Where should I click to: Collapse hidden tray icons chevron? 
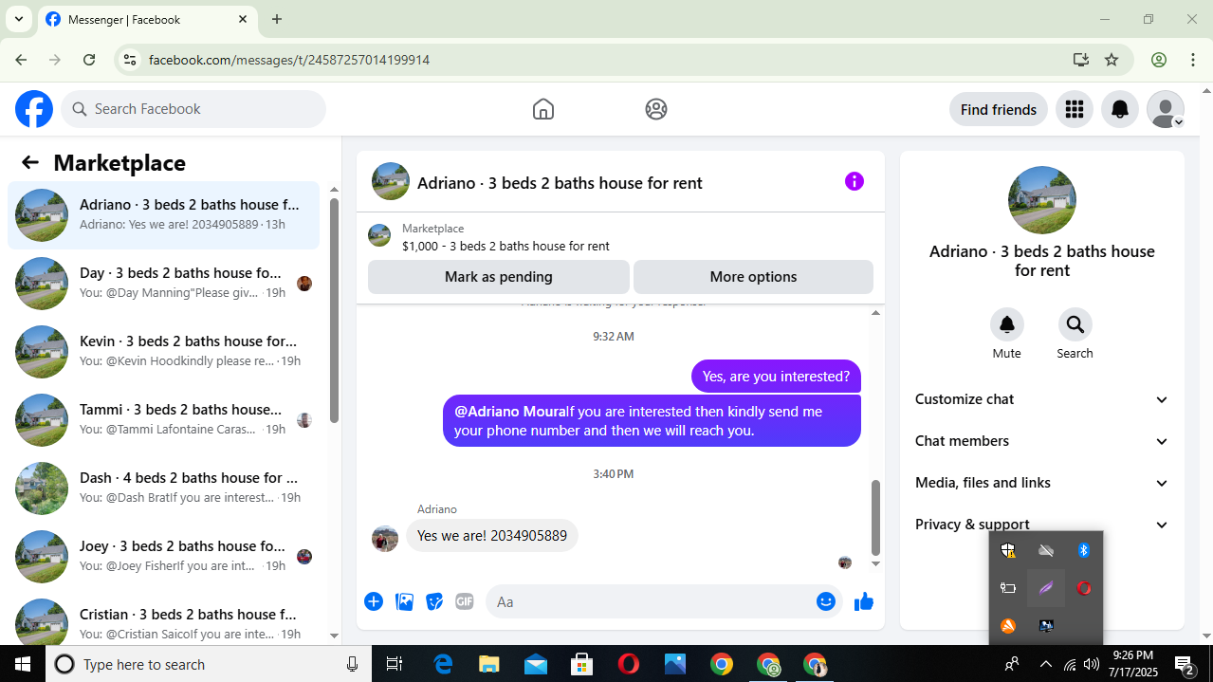click(1045, 664)
